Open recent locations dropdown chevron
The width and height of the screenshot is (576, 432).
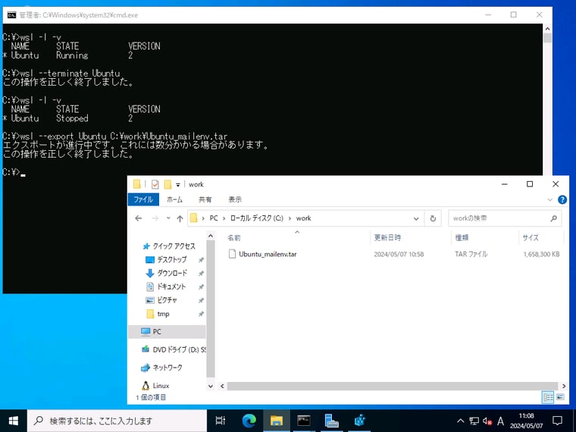pos(168,218)
